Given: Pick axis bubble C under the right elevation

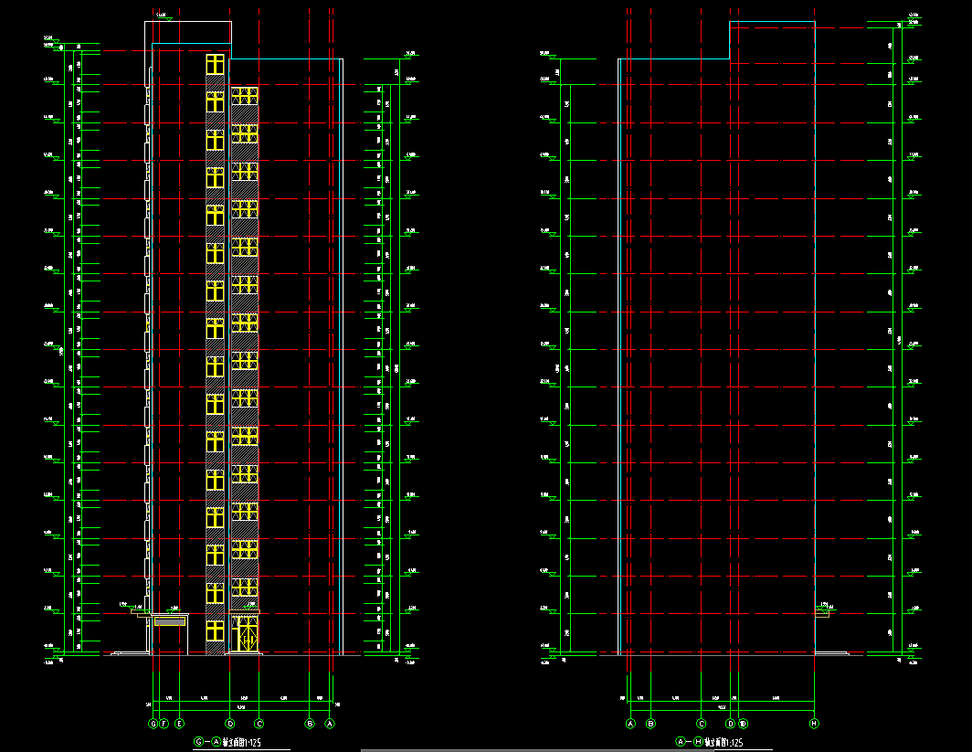Looking at the screenshot, I should pos(701,724).
